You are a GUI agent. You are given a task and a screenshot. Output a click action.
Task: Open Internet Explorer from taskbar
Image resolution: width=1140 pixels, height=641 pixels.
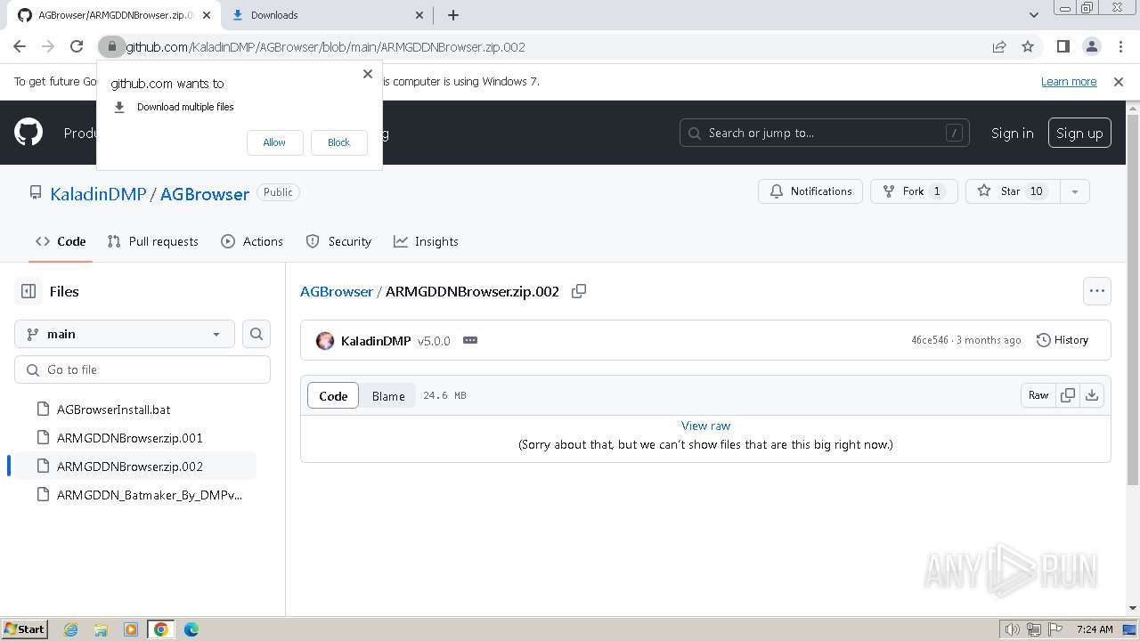point(70,629)
